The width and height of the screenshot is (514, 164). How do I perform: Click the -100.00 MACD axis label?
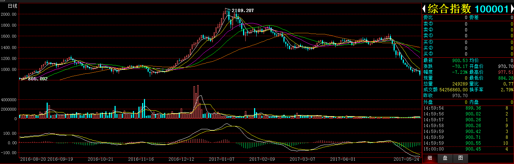(x=10, y=152)
